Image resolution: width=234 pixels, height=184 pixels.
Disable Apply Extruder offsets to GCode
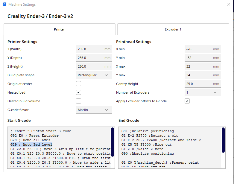(x=187, y=101)
